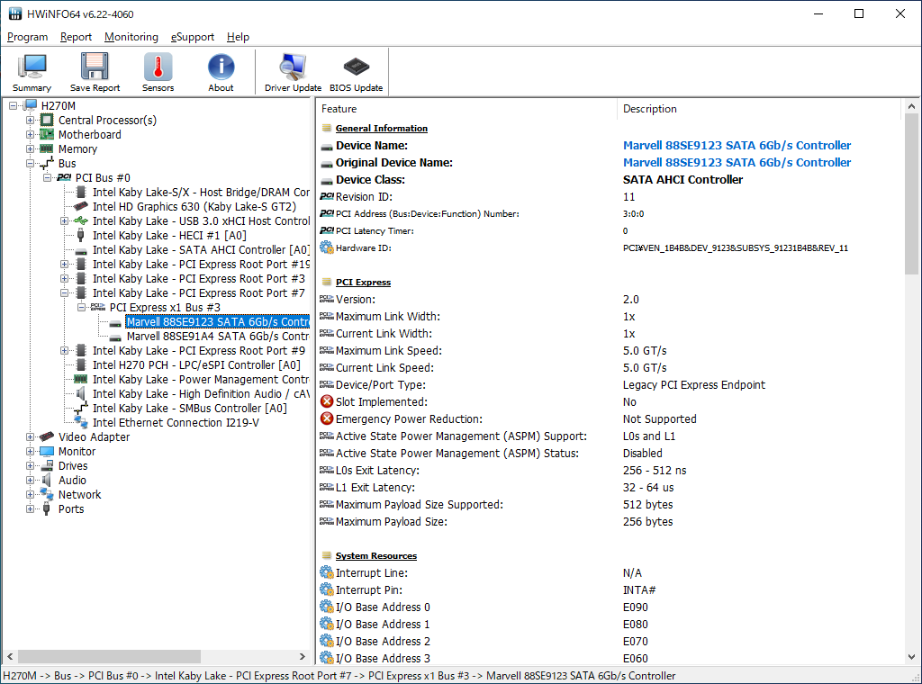This screenshot has width=922, height=684.
Task: Click the PCI Bus #0 icon
Action: 64,177
